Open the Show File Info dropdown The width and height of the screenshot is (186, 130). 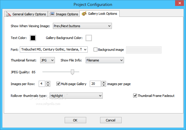point(105,60)
